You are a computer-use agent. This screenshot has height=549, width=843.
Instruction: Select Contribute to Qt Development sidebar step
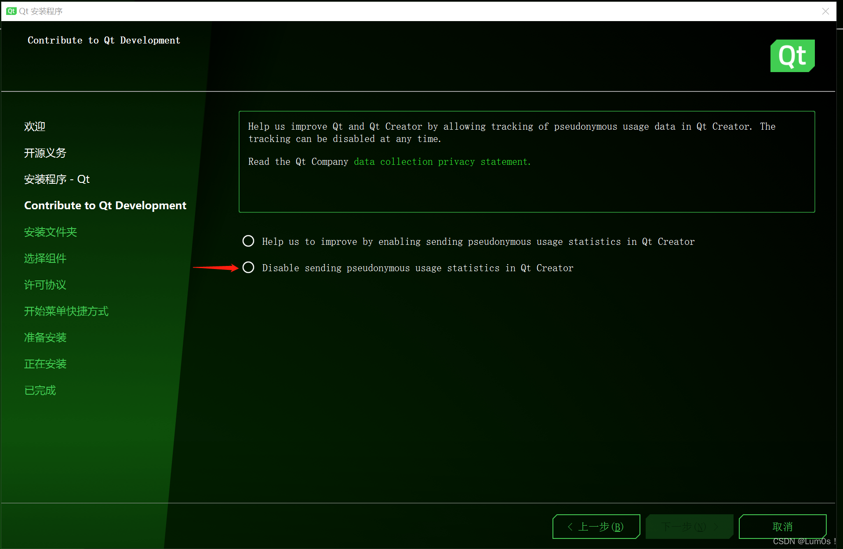pyautogui.click(x=105, y=206)
